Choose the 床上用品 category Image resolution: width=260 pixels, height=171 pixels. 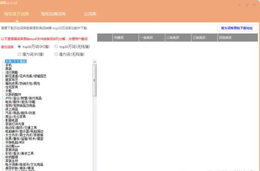point(12,109)
